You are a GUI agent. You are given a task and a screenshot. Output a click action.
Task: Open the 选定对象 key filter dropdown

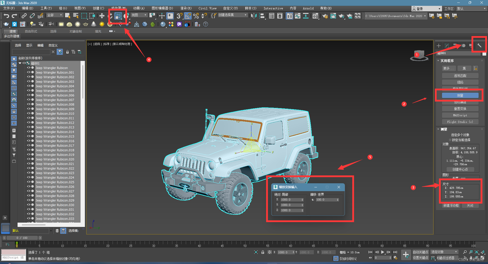(444, 252)
